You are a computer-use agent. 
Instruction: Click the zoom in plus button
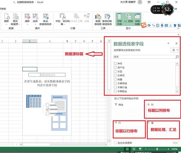click(168, 149)
